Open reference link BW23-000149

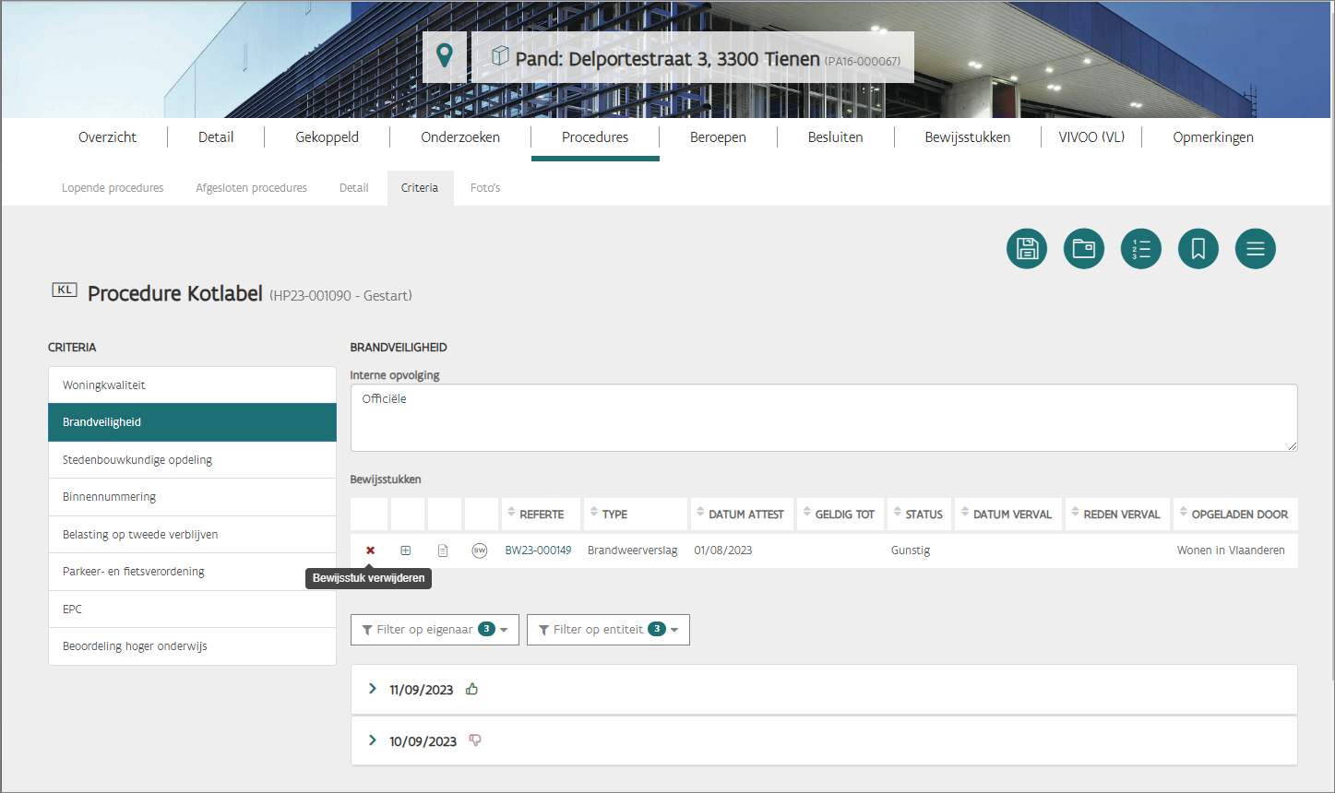538,550
